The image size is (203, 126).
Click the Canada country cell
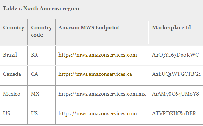pyautogui.click(x=12, y=74)
